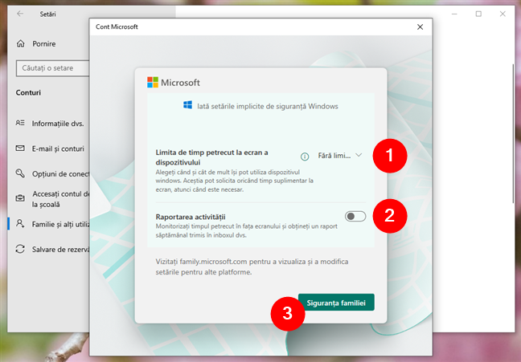
Task: Click the Căutați o setare search field
Action: click(x=48, y=68)
